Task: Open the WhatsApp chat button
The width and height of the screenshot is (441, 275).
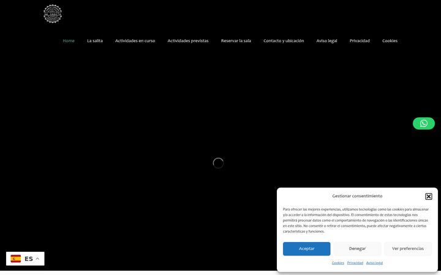Action: pos(424,123)
